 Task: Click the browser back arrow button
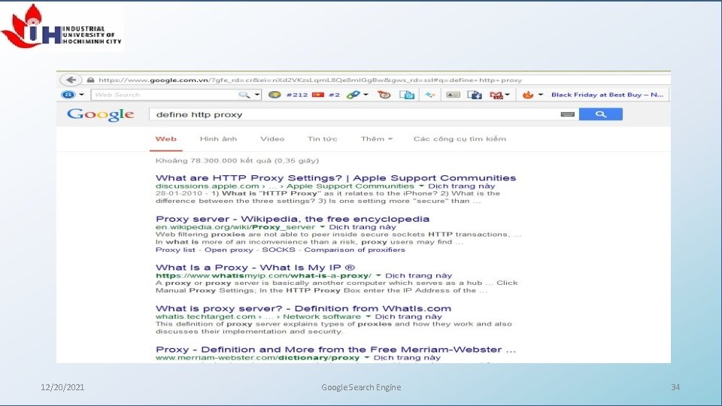(71, 80)
